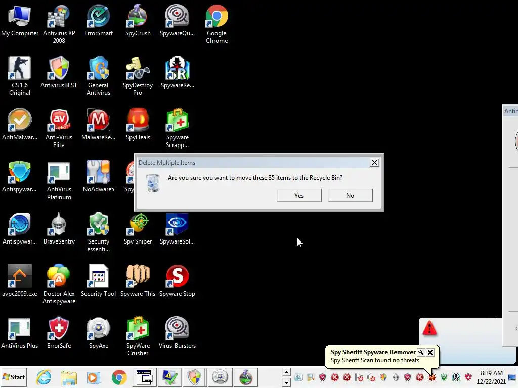Select the AntiVirus Platinum shortcut
Image resolution: width=518 pixels, height=388 pixels.
[59, 180]
